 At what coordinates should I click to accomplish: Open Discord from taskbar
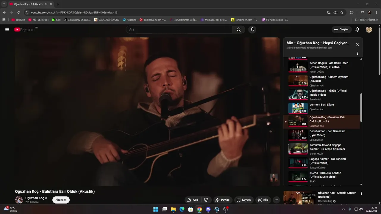click(208, 209)
